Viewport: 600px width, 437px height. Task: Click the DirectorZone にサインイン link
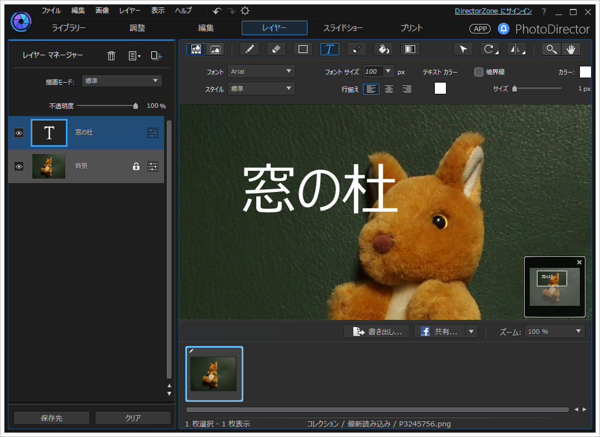coord(493,11)
